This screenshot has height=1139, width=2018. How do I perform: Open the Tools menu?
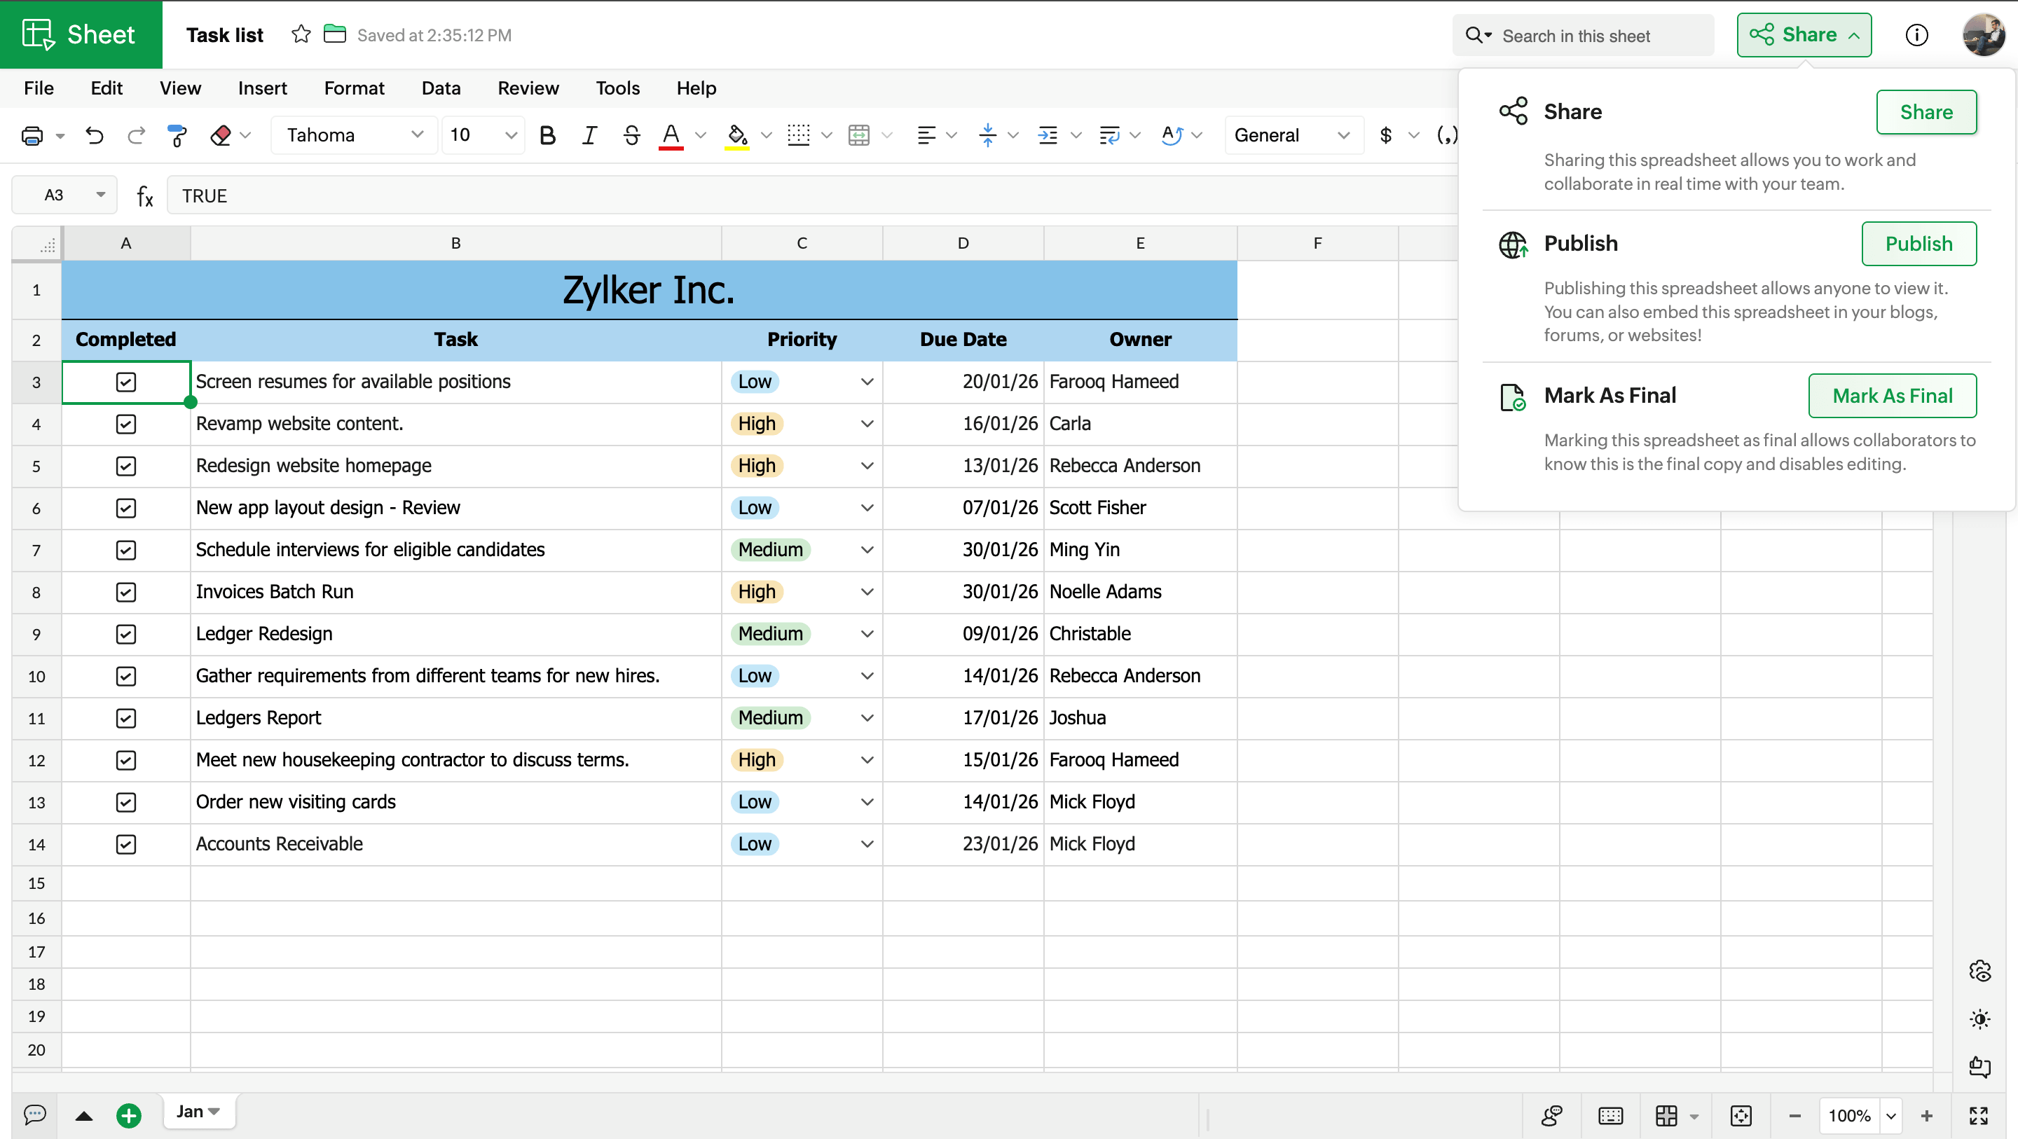(x=617, y=88)
